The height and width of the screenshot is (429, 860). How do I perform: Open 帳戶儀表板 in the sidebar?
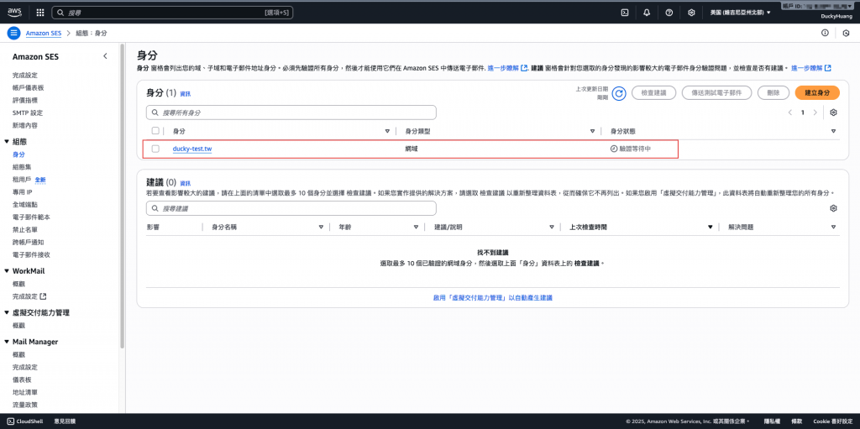tap(28, 88)
